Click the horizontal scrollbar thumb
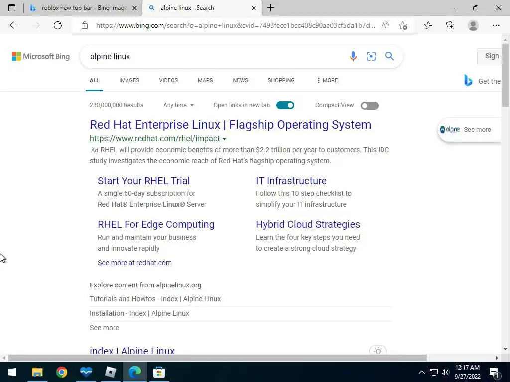 coord(217,358)
